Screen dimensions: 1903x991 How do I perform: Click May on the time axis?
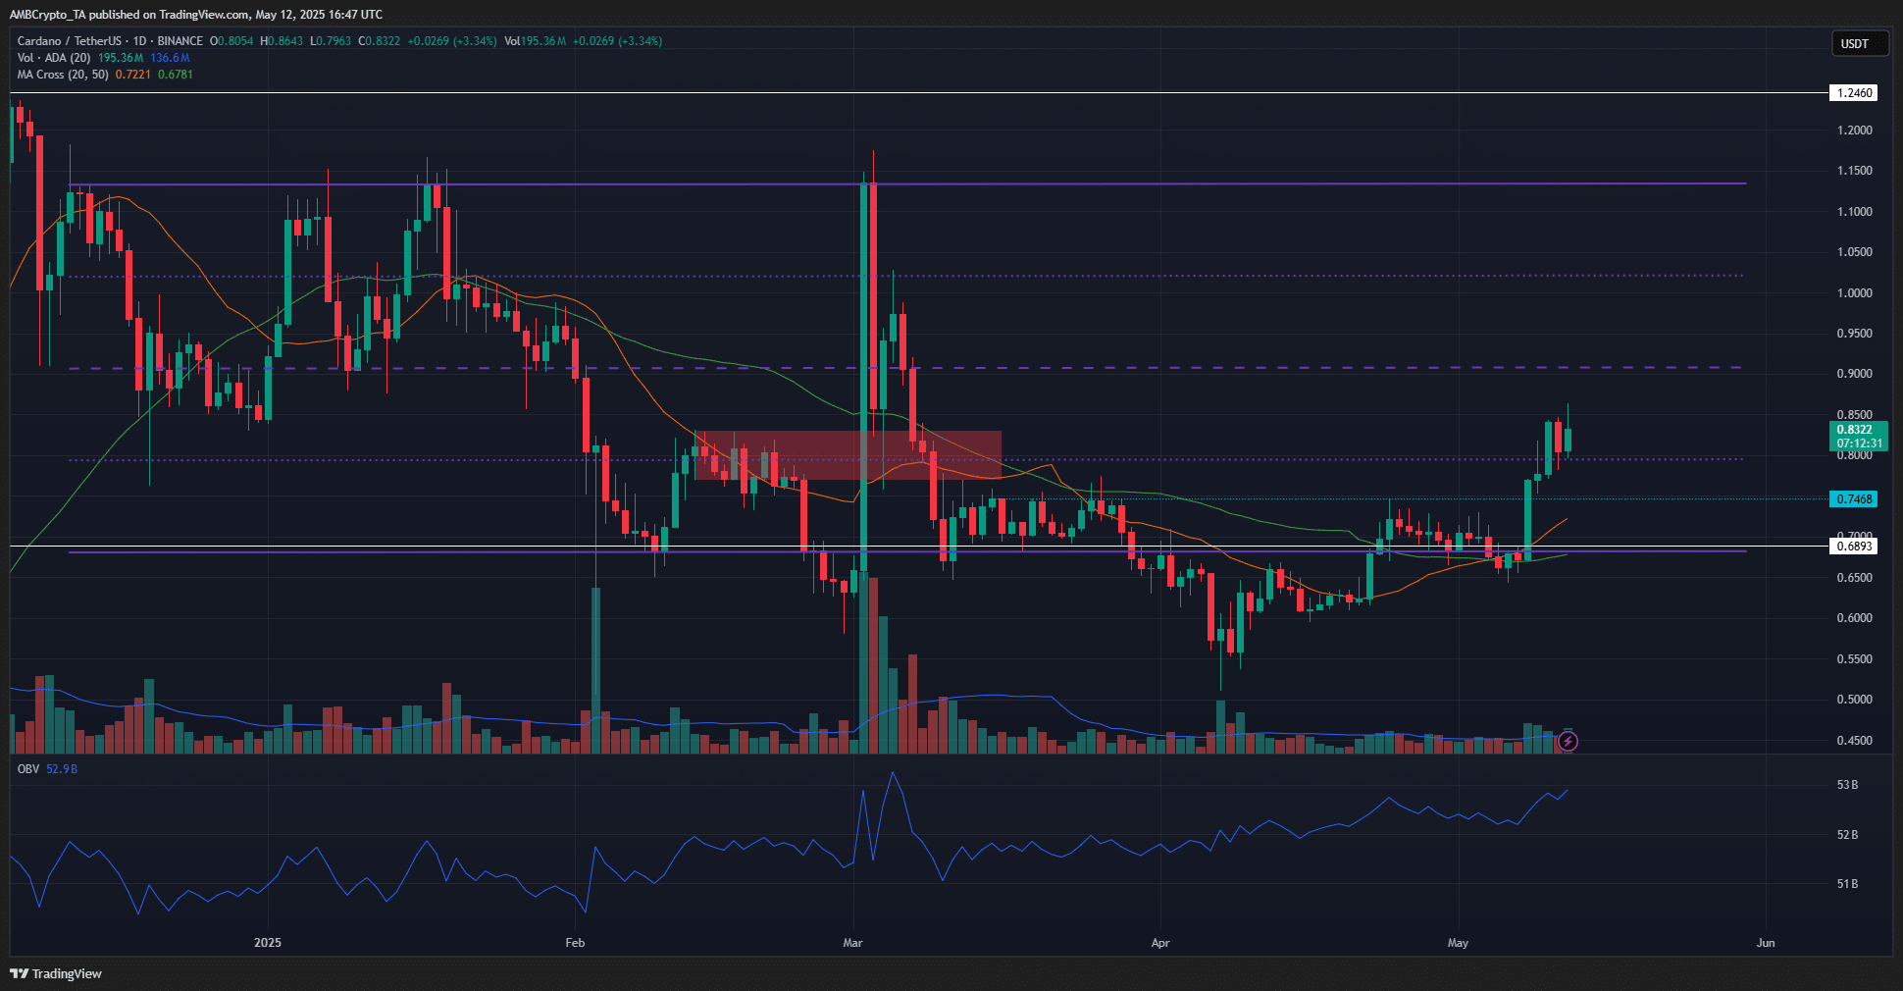(x=1459, y=942)
